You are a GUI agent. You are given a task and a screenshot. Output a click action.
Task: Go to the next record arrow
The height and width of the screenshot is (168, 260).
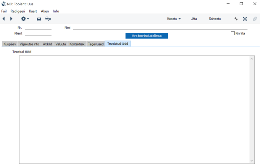[x=11, y=19]
